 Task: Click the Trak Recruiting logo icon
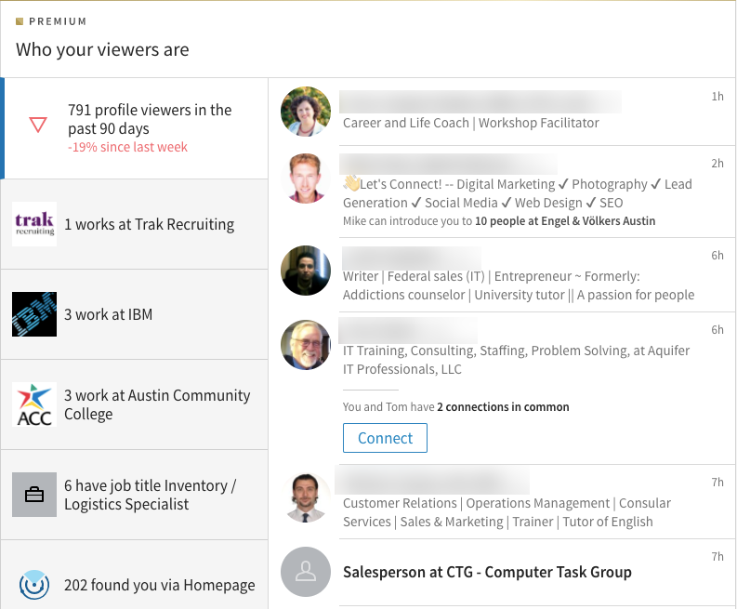point(34,224)
